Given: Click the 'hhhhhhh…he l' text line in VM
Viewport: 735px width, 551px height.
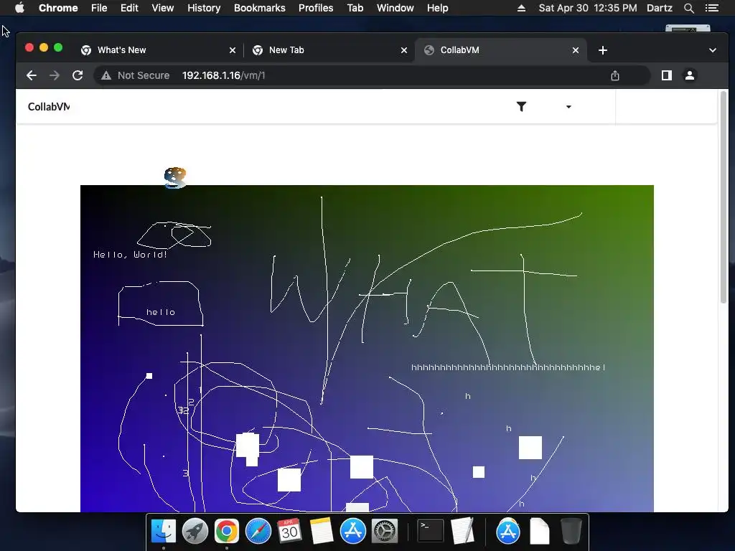Looking at the screenshot, I should click(508, 367).
